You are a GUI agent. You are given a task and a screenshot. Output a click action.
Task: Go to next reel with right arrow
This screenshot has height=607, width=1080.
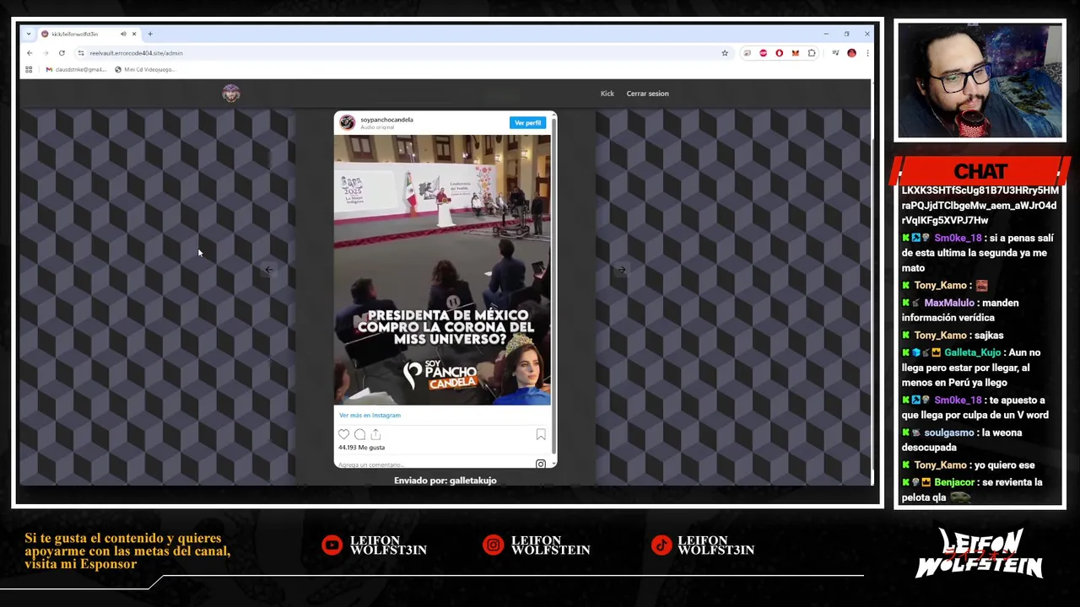click(622, 270)
